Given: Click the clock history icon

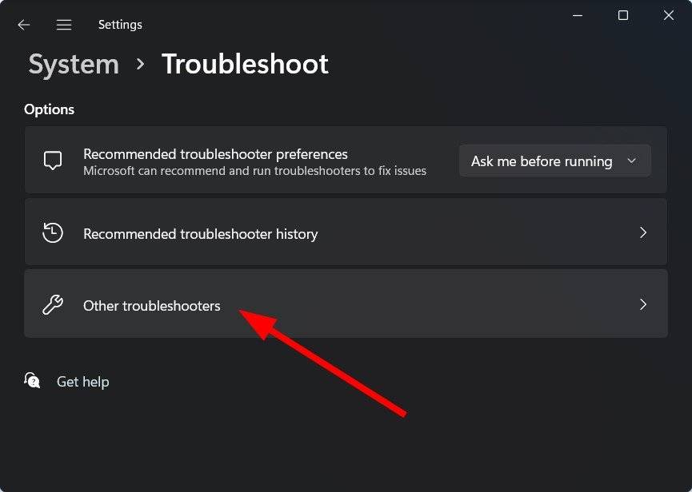Looking at the screenshot, I should tap(52, 233).
